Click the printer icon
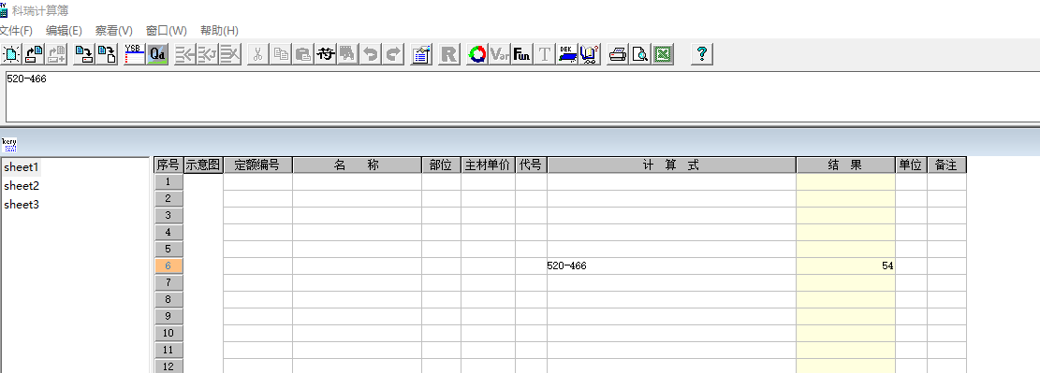This screenshot has width=1040, height=373. point(618,53)
